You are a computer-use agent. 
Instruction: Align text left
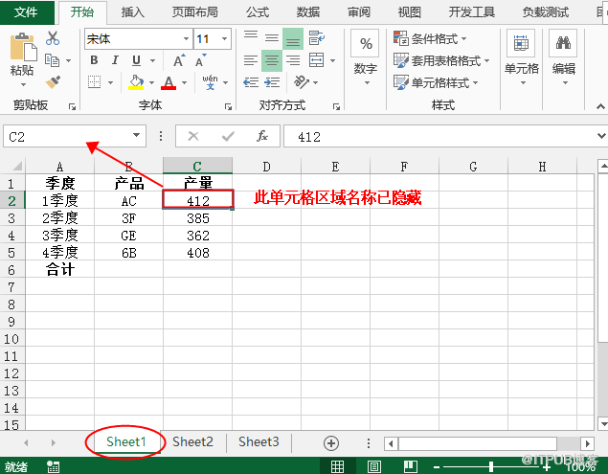click(251, 60)
